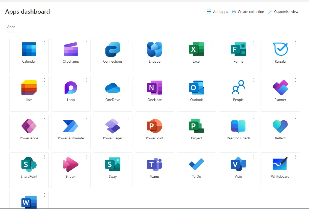Show the Word tile options menu
309x209 pixels.
[44, 195]
